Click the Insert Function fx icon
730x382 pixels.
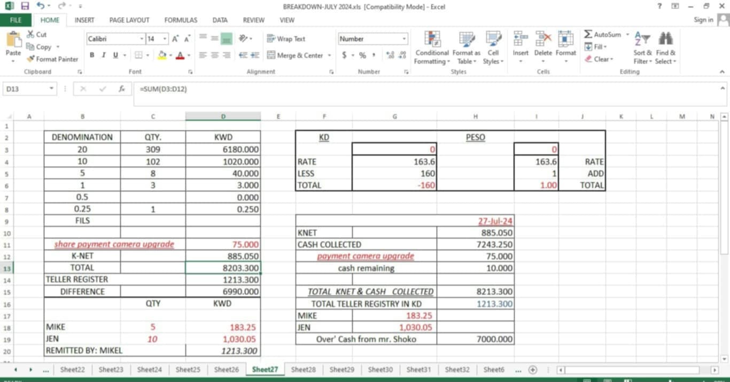point(122,89)
